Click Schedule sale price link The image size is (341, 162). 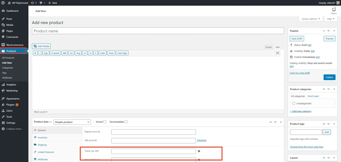(202, 140)
